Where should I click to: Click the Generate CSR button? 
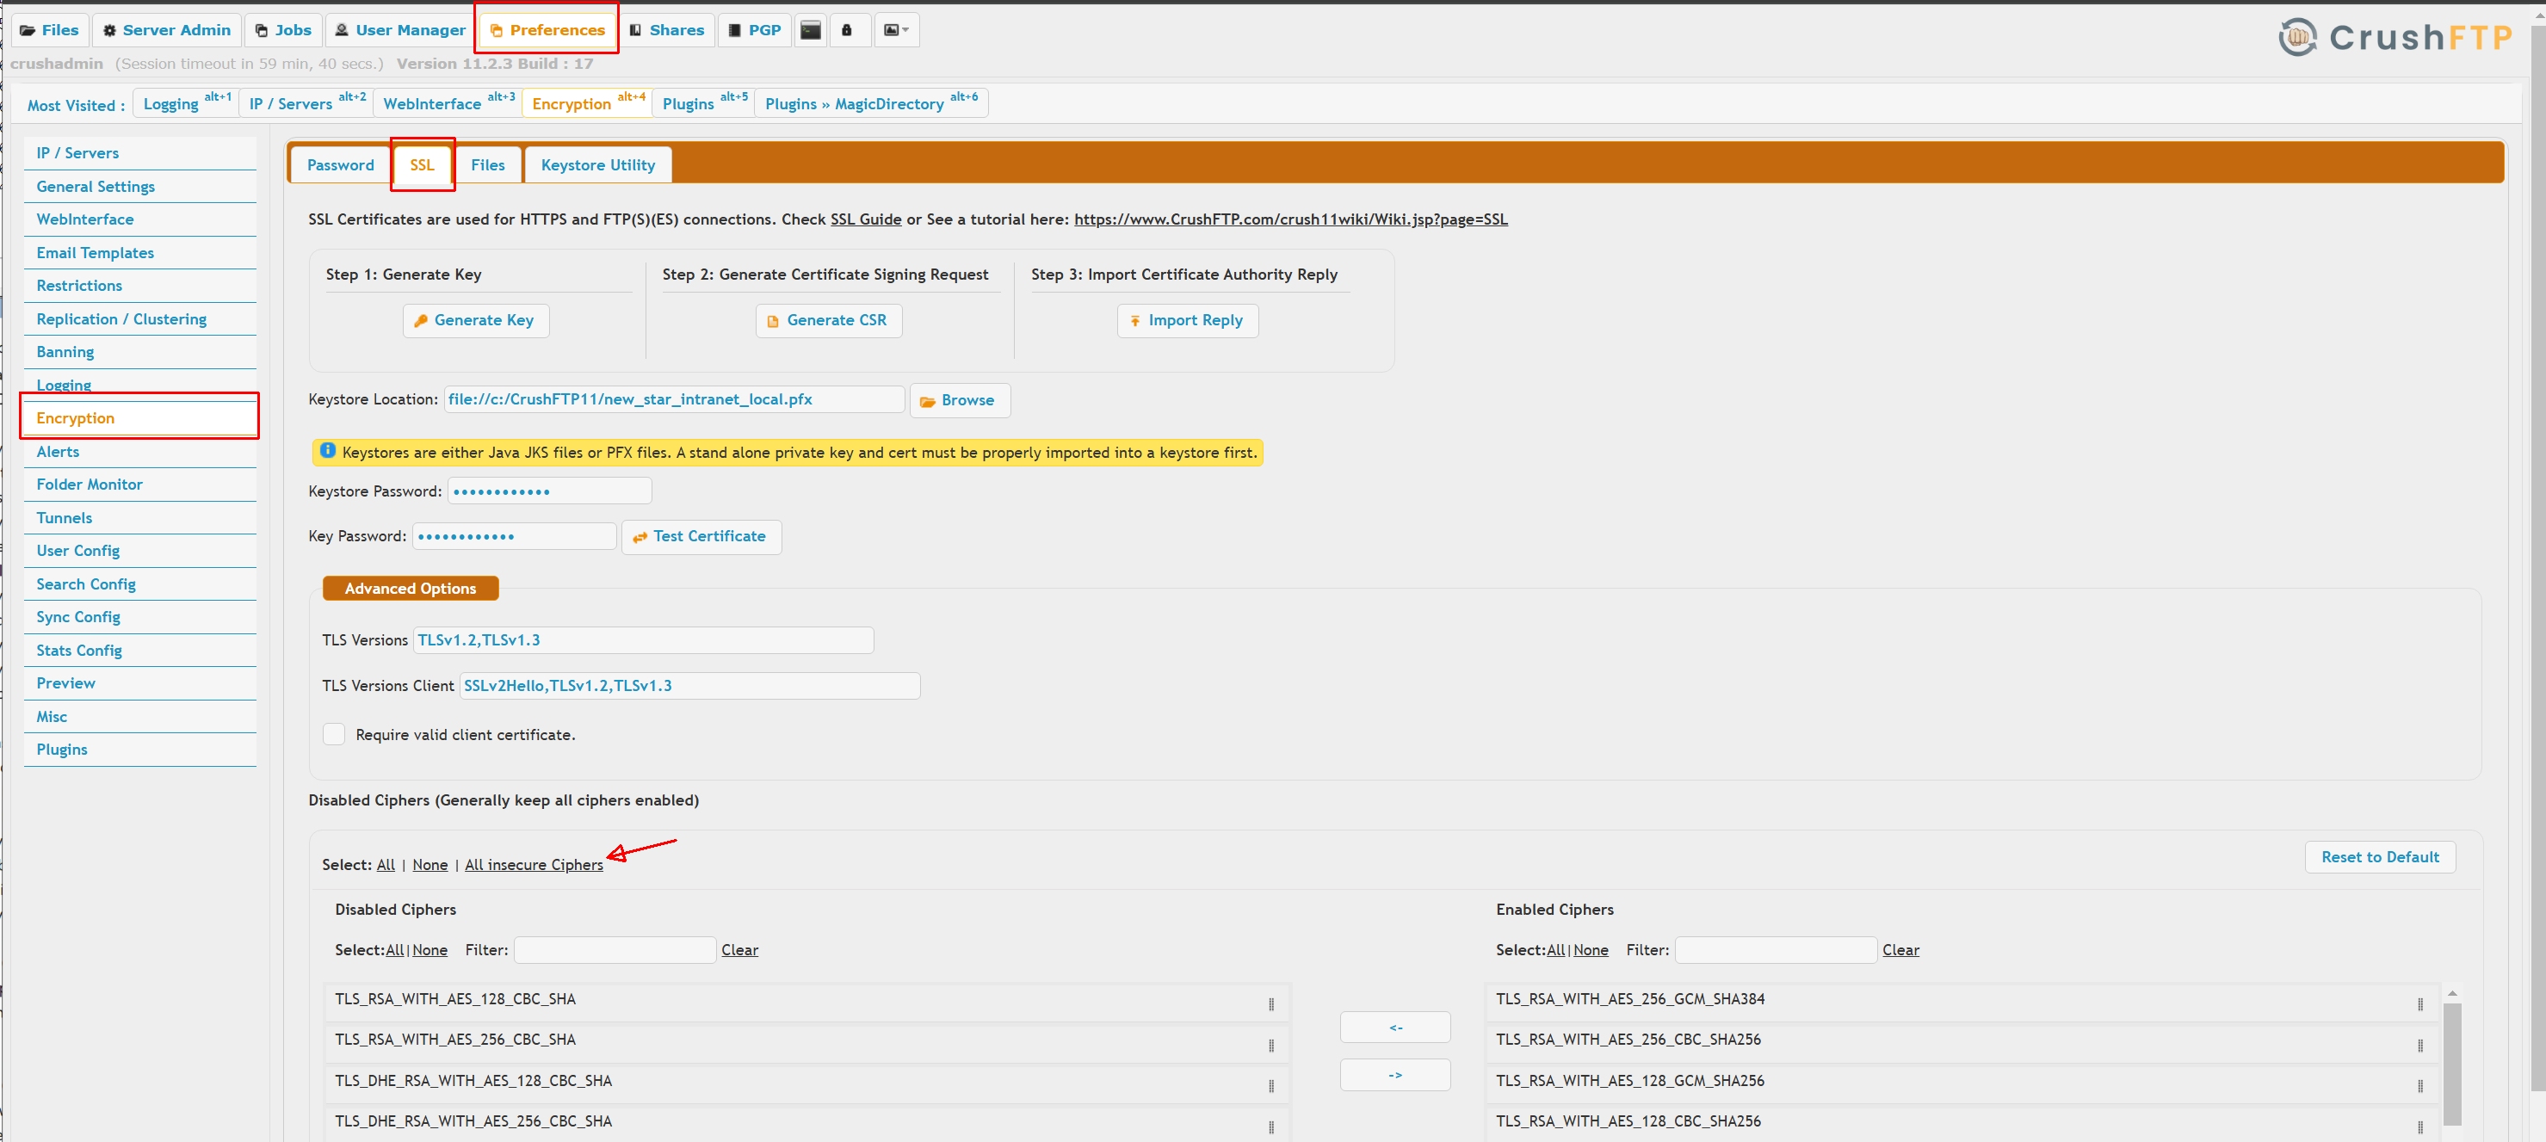[x=828, y=320]
